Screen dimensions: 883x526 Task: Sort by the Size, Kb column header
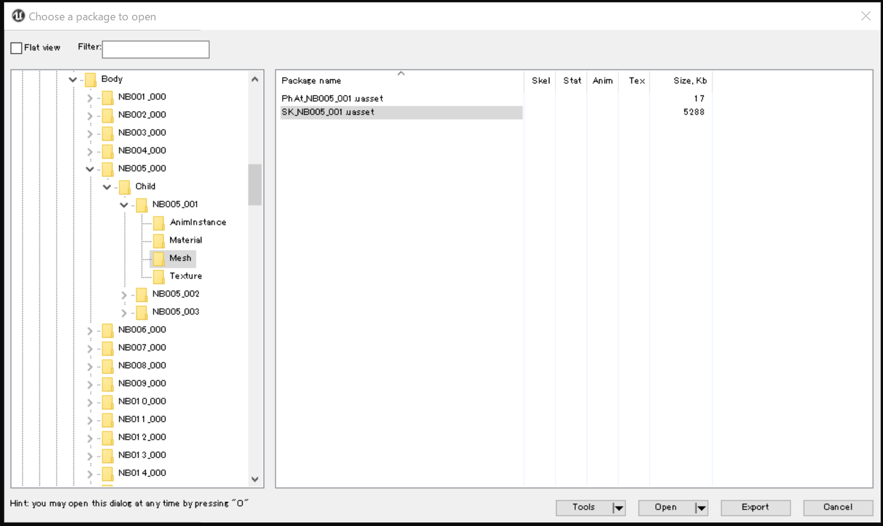(681, 80)
